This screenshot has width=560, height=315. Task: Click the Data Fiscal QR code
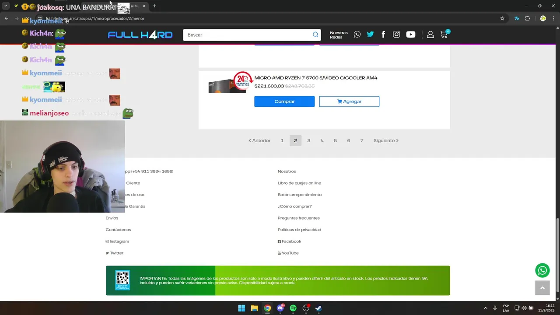click(x=122, y=280)
